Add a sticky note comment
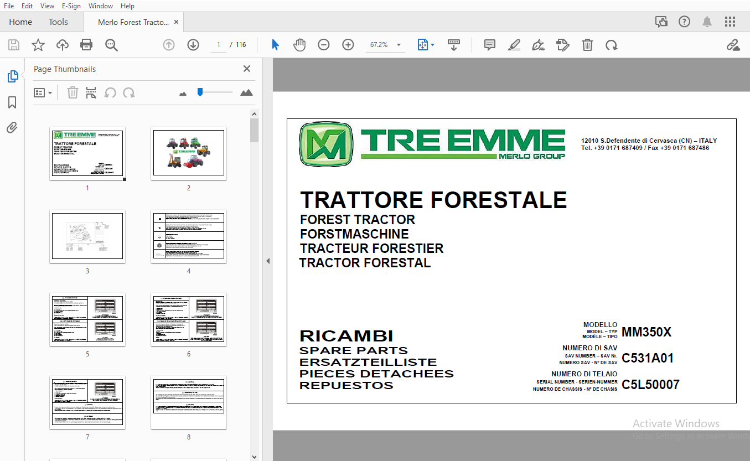Image resolution: width=750 pixels, height=461 pixels. click(489, 45)
